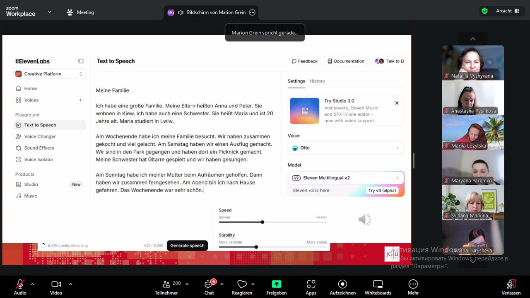Open screen share options three-dot menu
530x298 pixels.
(x=252, y=12)
